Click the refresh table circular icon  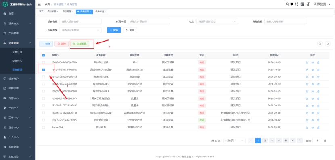(327, 44)
